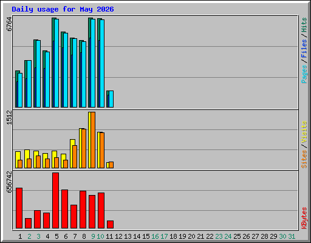Select day 7 on the date axis
311x243 pixels.
pyautogui.click(x=75, y=236)
